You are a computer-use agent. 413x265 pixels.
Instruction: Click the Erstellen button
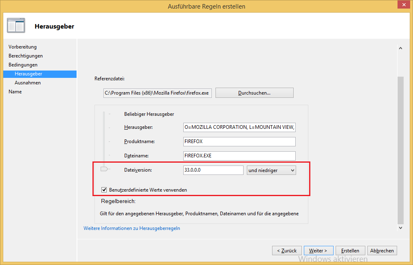(350, 250)
